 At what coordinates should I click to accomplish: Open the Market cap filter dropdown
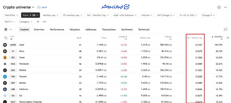click(51, 15)
